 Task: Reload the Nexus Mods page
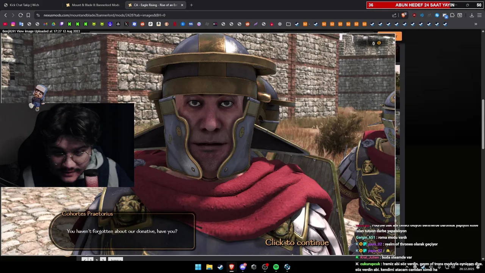click(20, 15)
